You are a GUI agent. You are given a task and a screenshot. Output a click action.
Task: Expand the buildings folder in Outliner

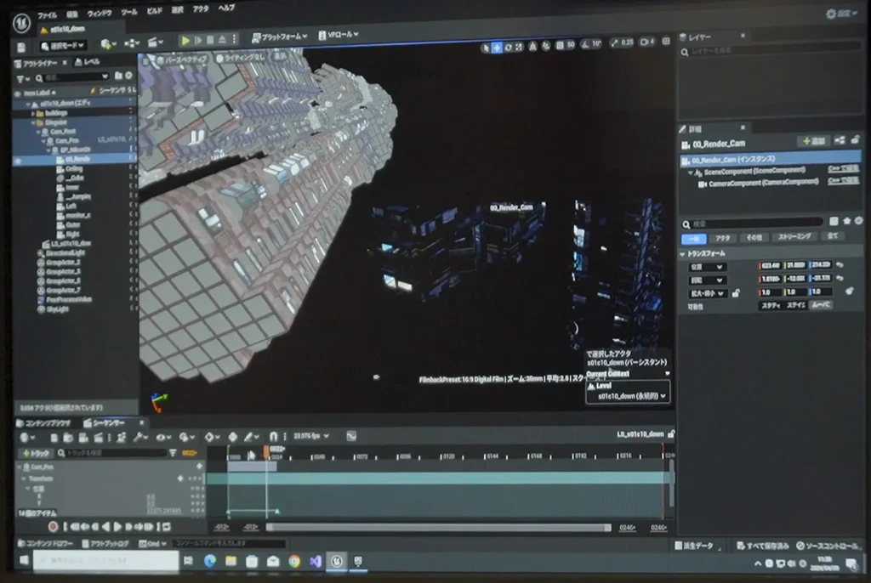pos(33,113)
